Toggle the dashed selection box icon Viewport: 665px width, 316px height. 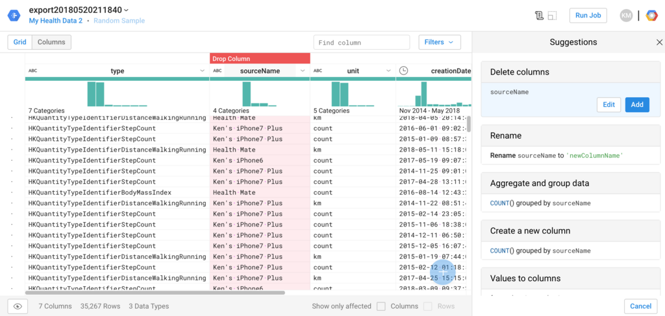(x=552, y=16)
